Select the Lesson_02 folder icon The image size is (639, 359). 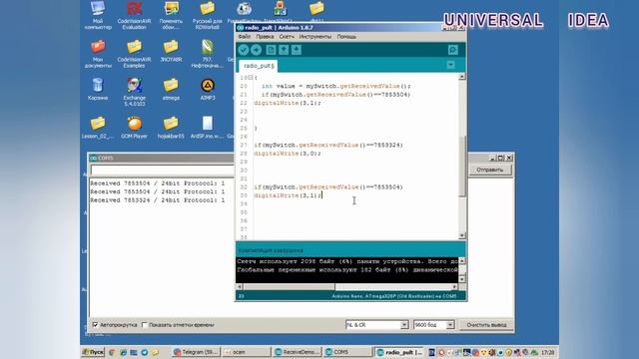click(98, 128)
